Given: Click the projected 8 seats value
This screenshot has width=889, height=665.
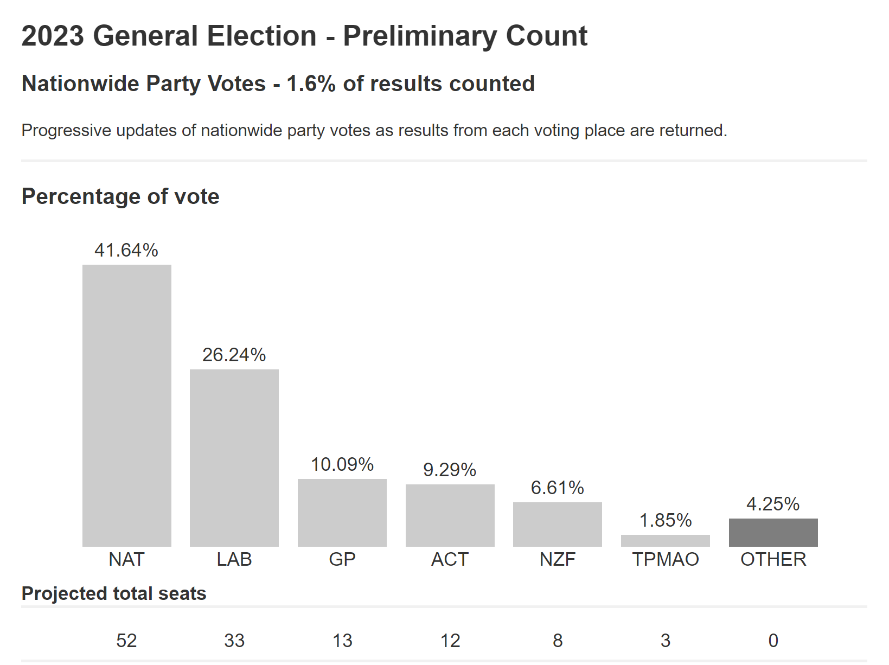Looking at the screenshot, I should click(x=558, y=641).
